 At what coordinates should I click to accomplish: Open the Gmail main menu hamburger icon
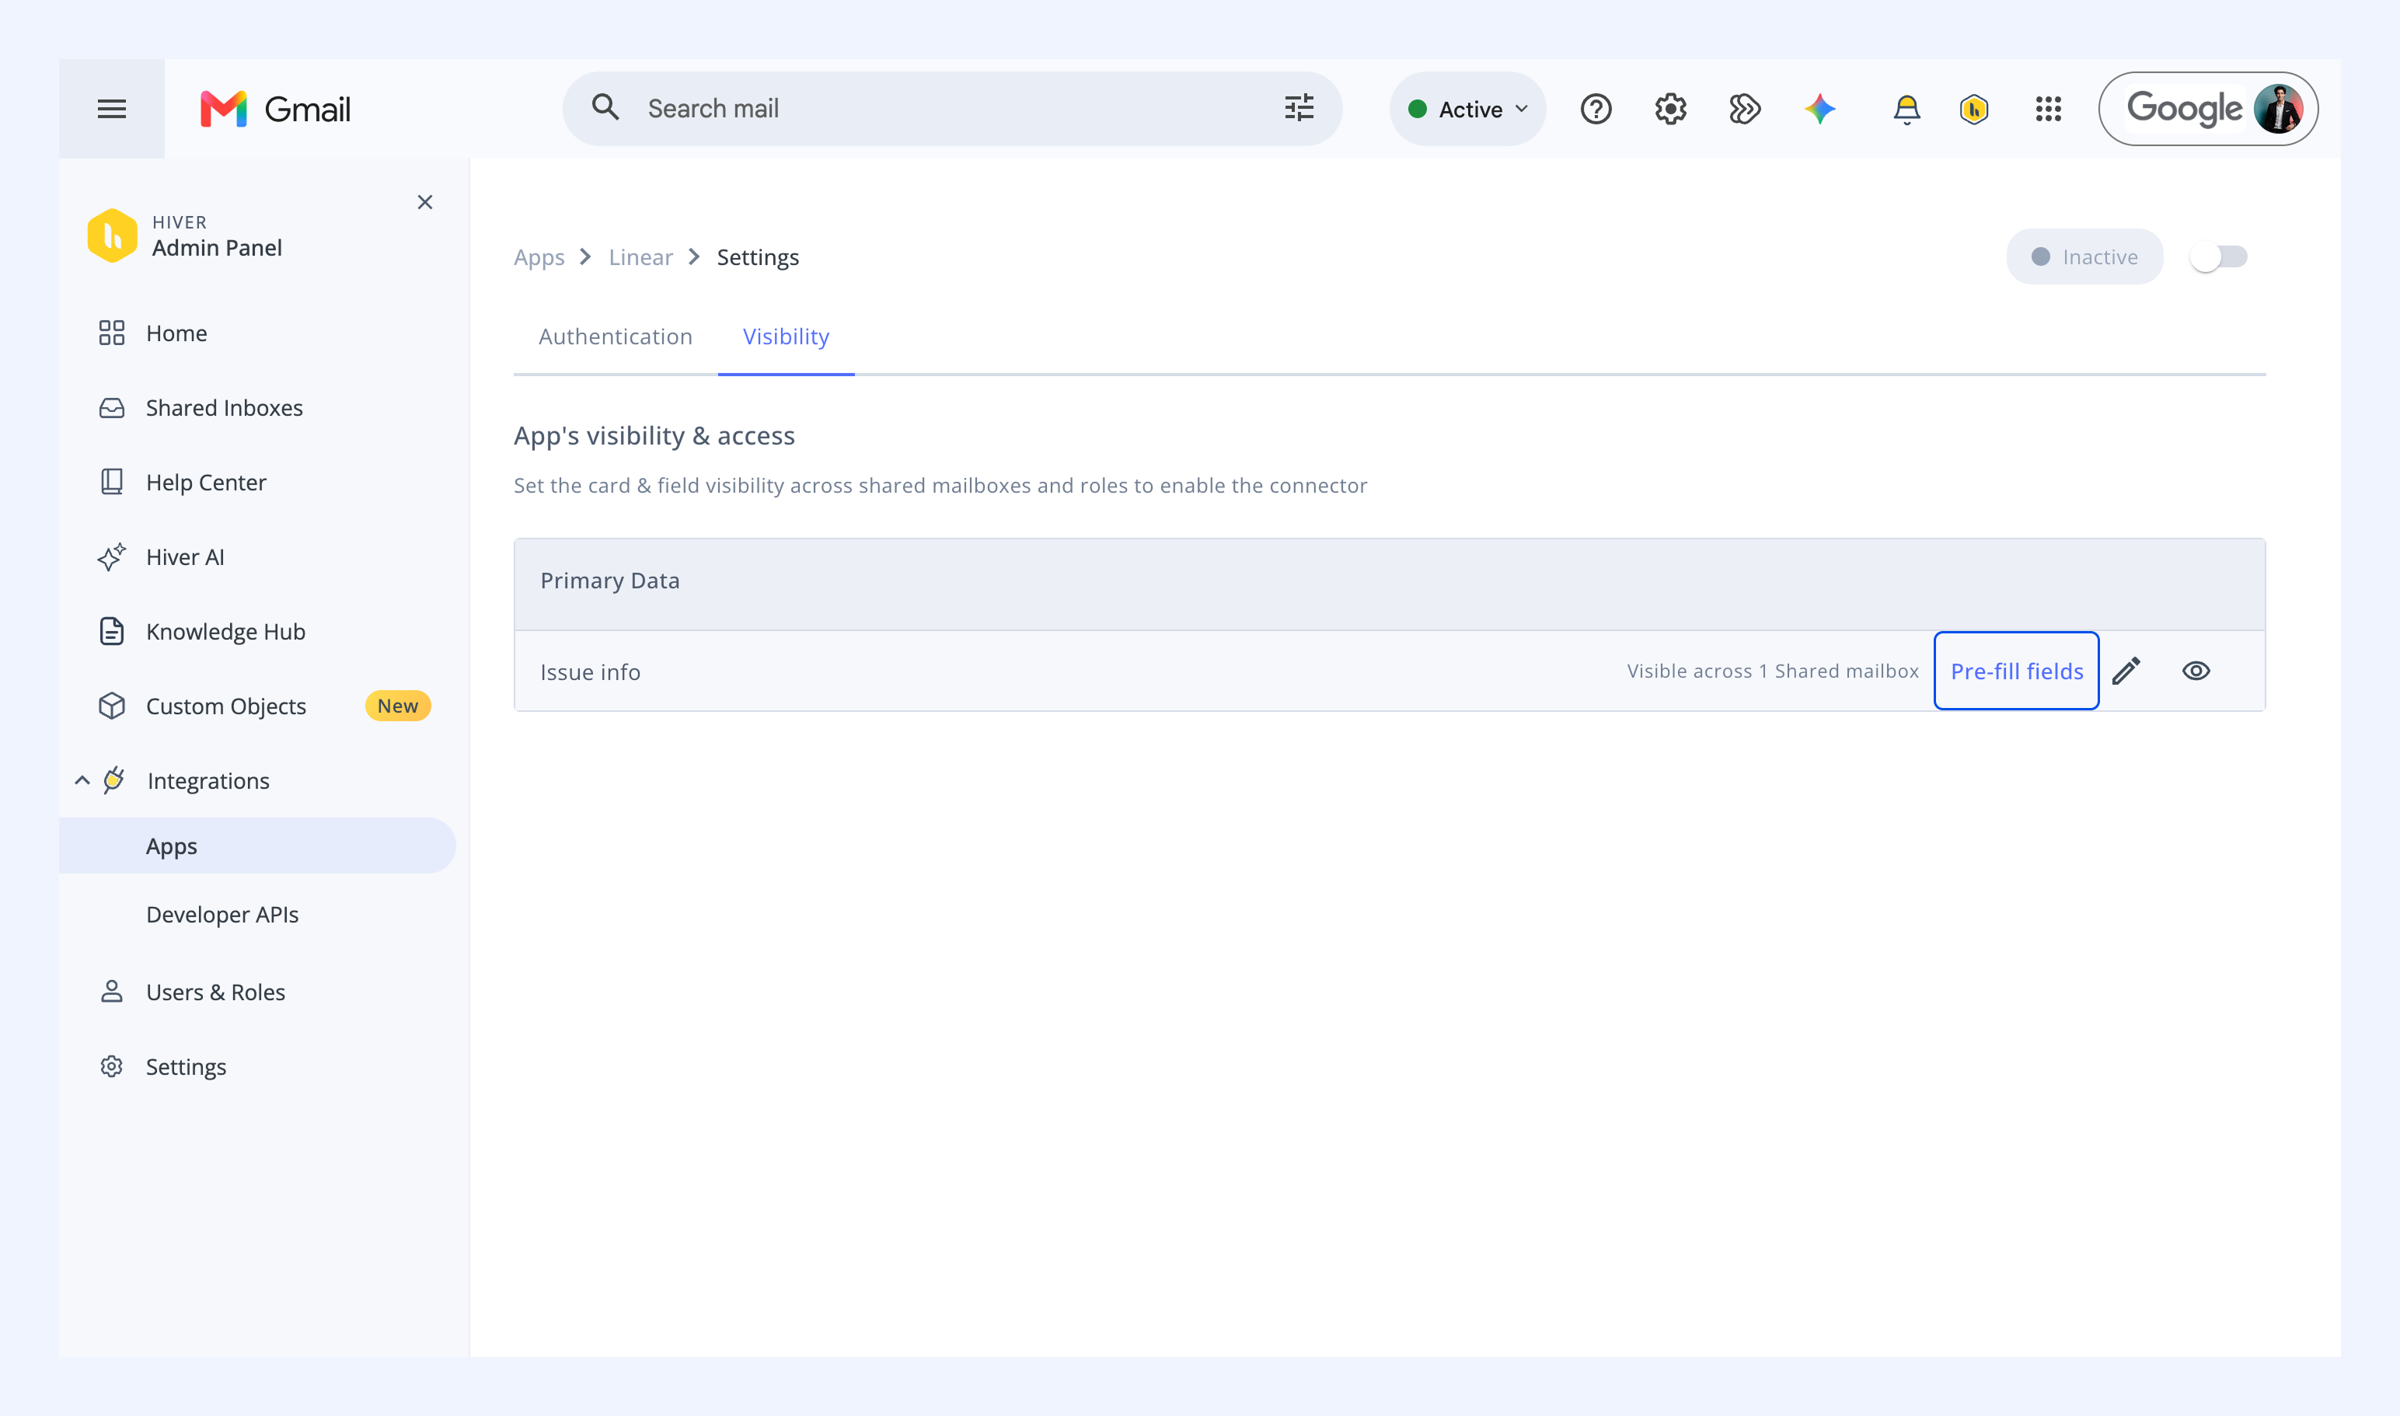coord(112,109)
